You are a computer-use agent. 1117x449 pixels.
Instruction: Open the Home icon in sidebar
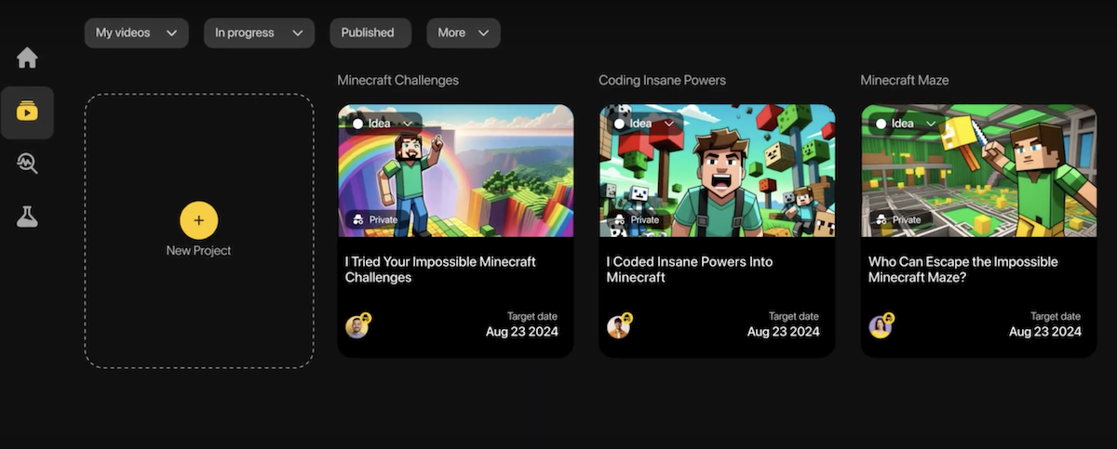coord(27,59)
